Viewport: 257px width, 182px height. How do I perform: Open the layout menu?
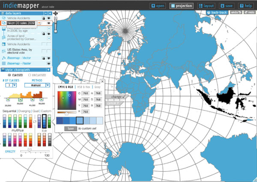(x=206, y=6)
